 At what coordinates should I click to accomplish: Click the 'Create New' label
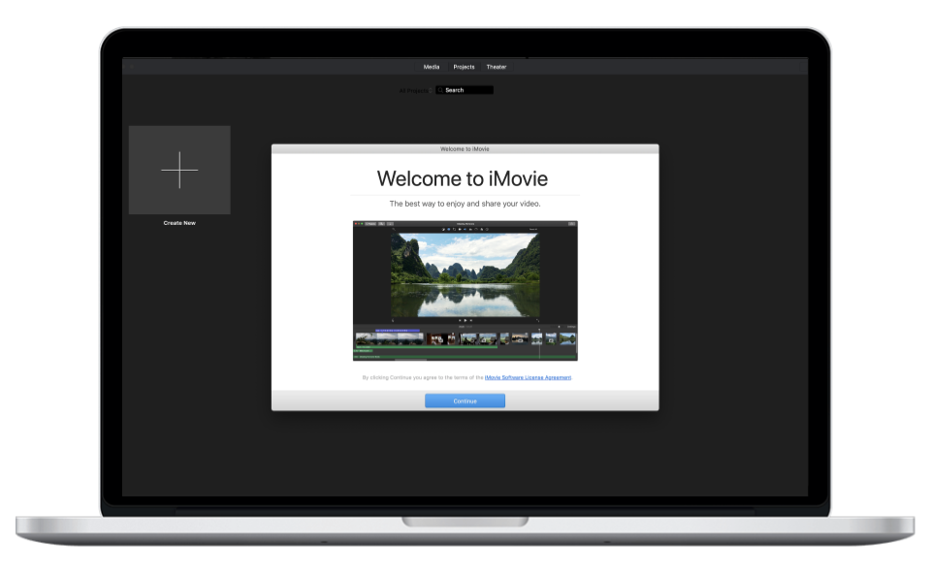tap(179, 223)
